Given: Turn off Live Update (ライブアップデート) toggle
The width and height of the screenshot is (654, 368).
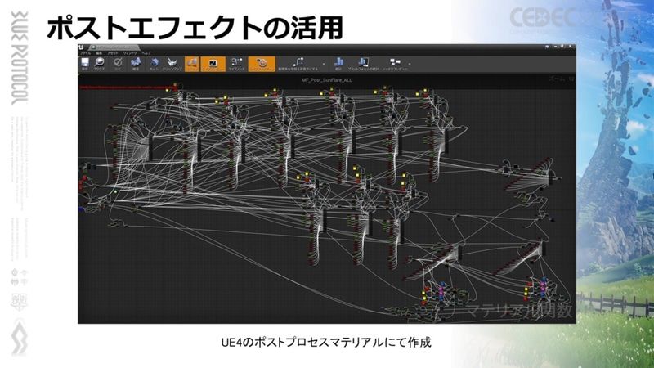Looking at the screenshot, I should coord(262,64).
